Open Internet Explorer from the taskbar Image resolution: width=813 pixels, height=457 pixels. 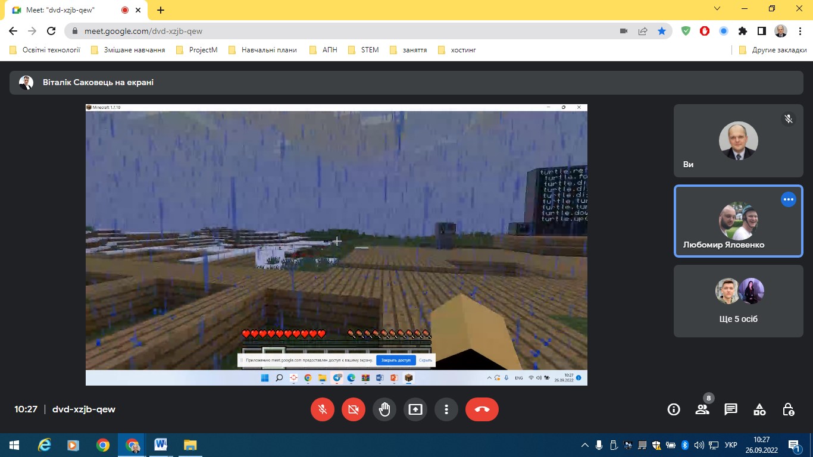tap(45, 445)
